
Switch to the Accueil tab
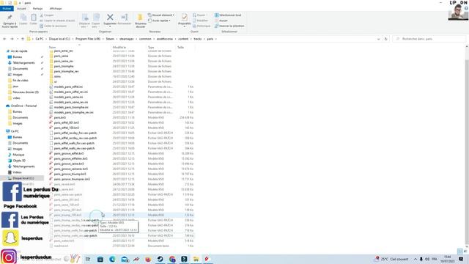click(x=21, y=9)
